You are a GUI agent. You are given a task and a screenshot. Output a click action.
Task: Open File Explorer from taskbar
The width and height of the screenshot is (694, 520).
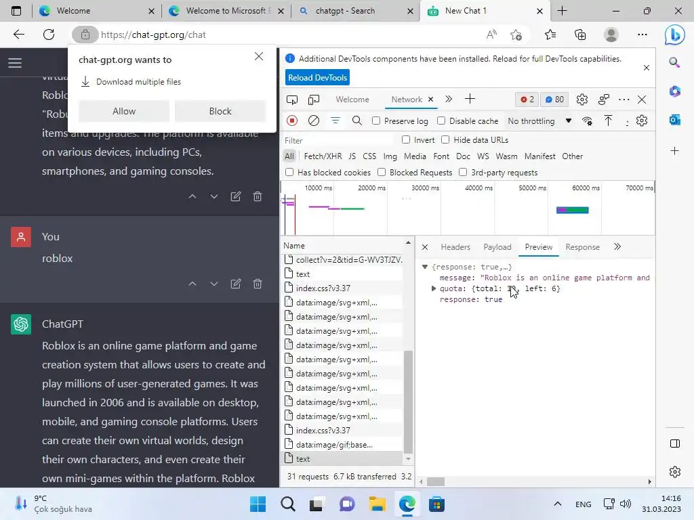coord(377,504)
